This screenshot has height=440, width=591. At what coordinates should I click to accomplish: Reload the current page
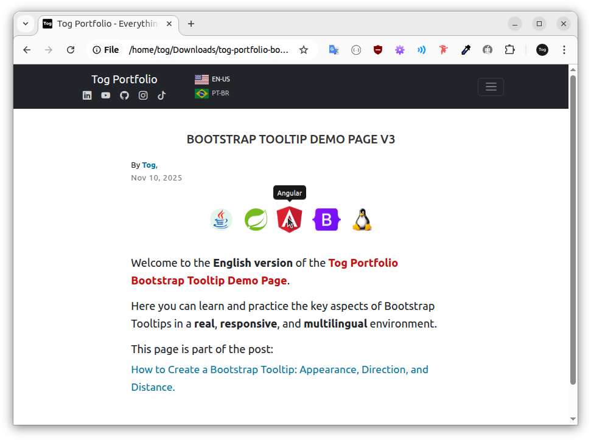(71, 50)
